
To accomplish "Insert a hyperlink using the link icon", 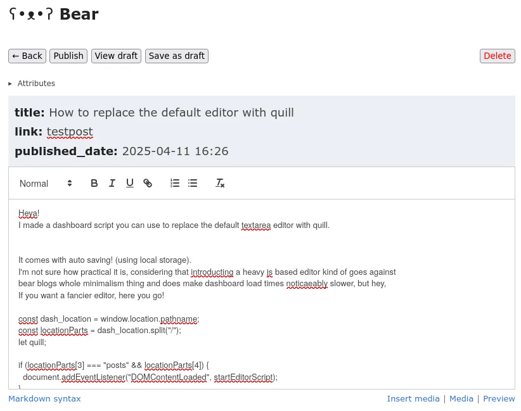I will click(148, 183).
